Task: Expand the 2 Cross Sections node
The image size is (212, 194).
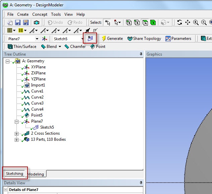Action: pyautogui.click(x=16, y=134)
